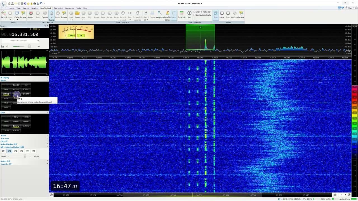Screen dimensions: 358x201
Task: Select DSB mode
Action: 6,107
